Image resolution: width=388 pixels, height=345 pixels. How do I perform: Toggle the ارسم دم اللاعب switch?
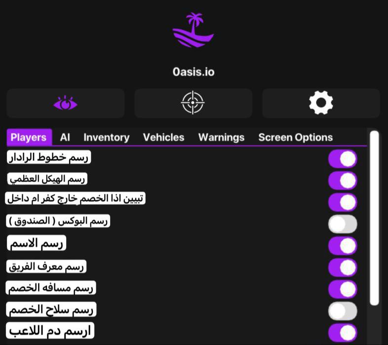[x=343, y=332]
